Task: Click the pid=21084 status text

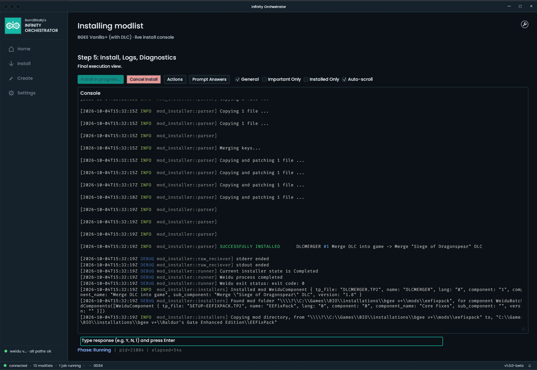Action: (x=131, y=350)
